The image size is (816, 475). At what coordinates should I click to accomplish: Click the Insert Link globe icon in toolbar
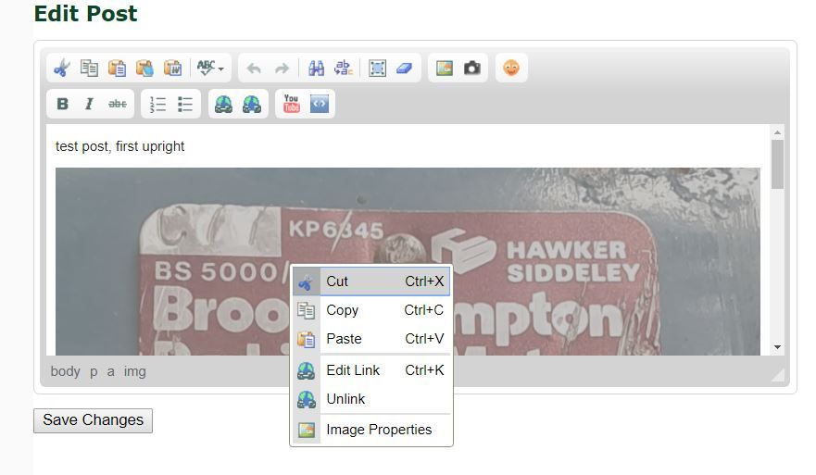coord(224,104)
